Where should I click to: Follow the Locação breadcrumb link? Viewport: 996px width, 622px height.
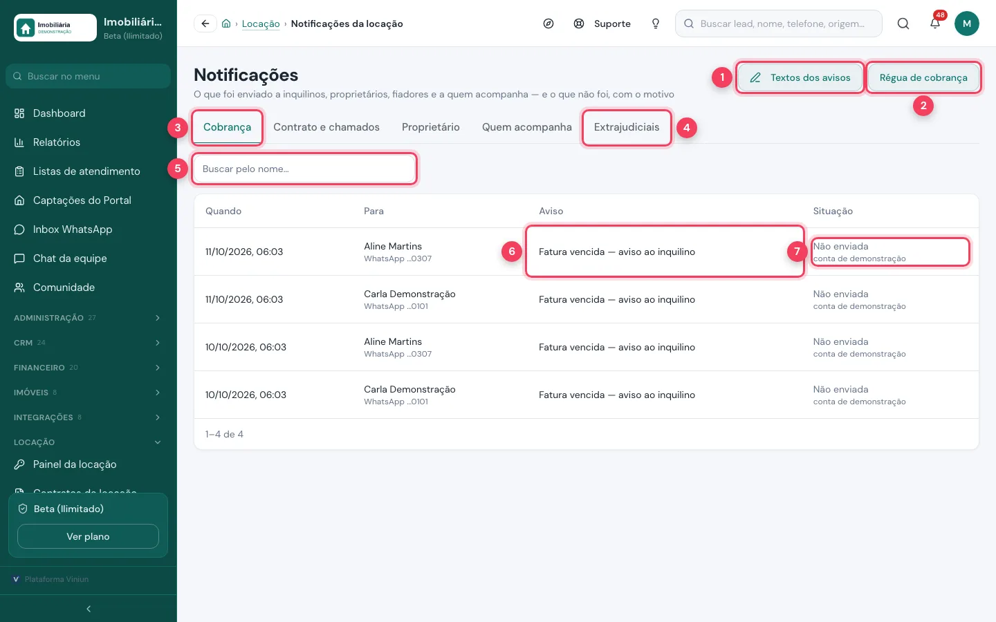tap(261, 23)
